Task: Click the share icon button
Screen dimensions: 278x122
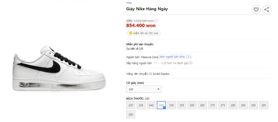Action: pos(267,10)
